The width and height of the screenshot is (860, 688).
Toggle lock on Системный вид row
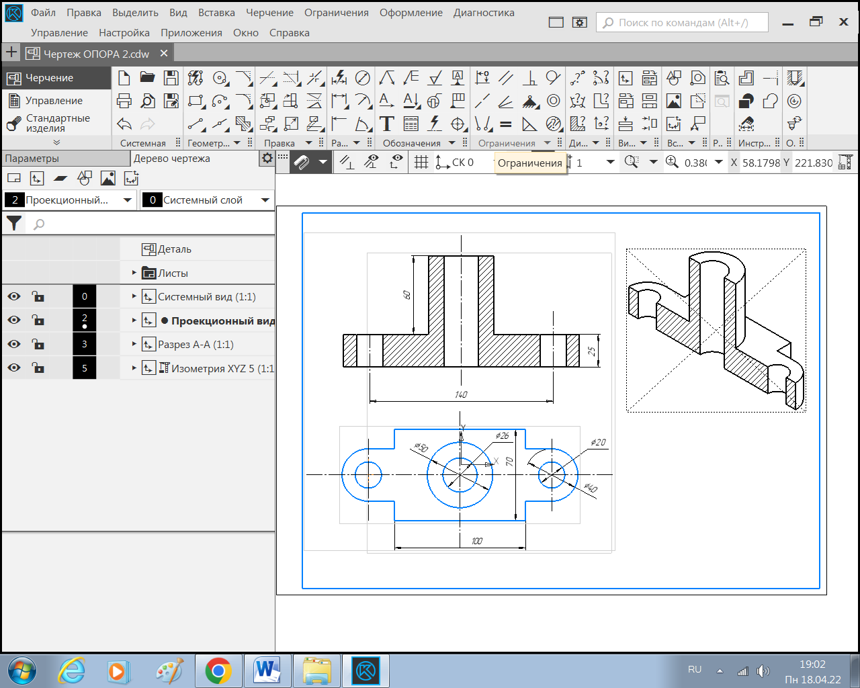(x=38, y=296)
